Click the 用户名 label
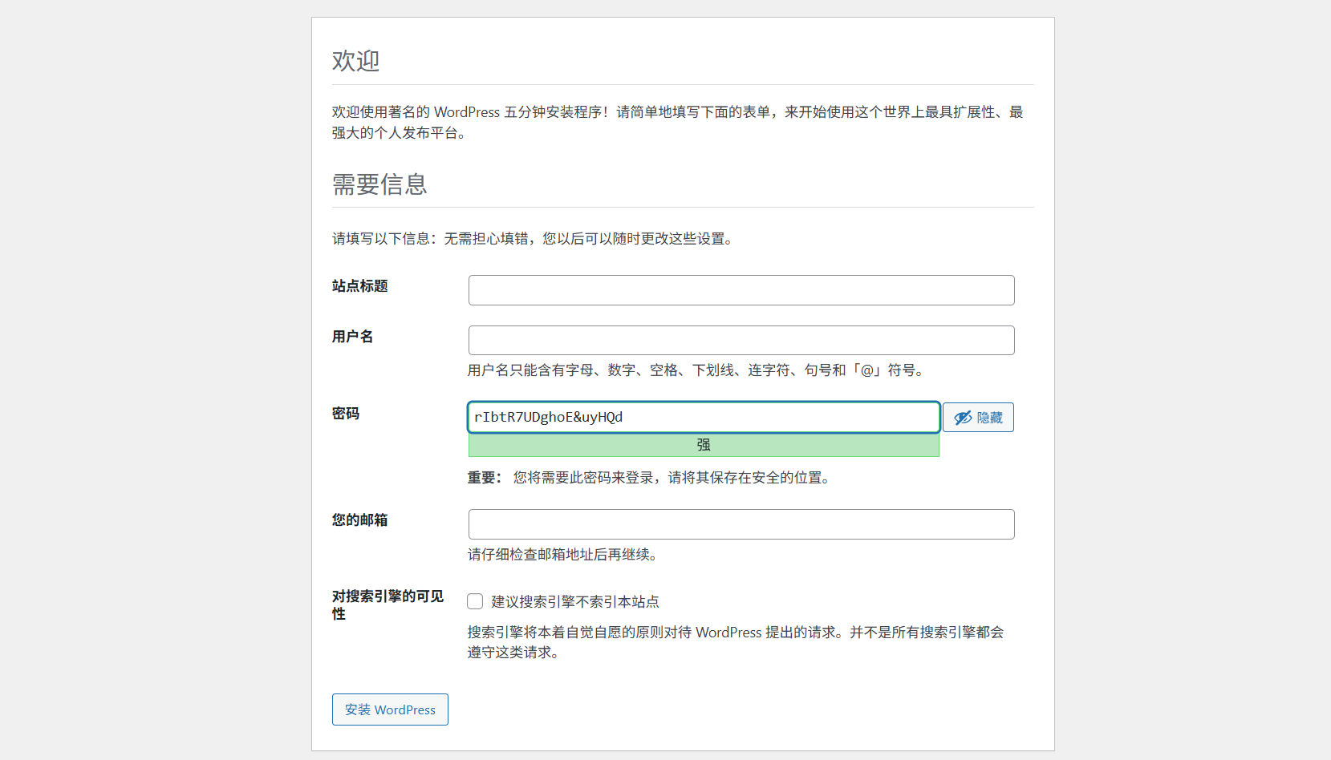 click(x=353, y=337)
